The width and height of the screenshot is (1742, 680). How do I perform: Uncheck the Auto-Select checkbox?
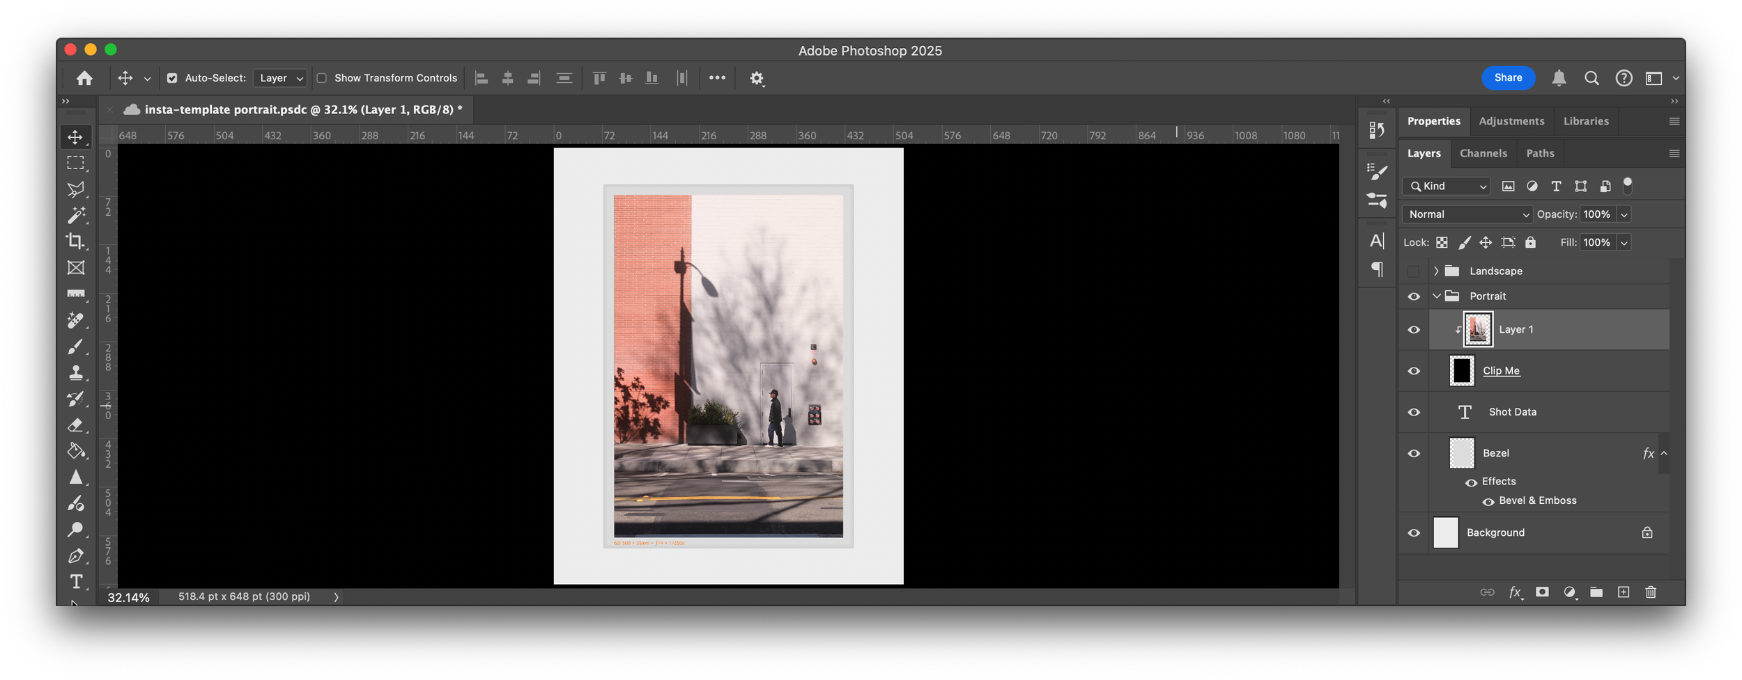coord(172,78)
